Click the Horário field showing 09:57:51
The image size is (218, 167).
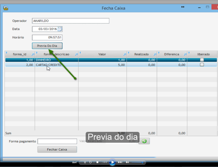[x=47, y=37]
